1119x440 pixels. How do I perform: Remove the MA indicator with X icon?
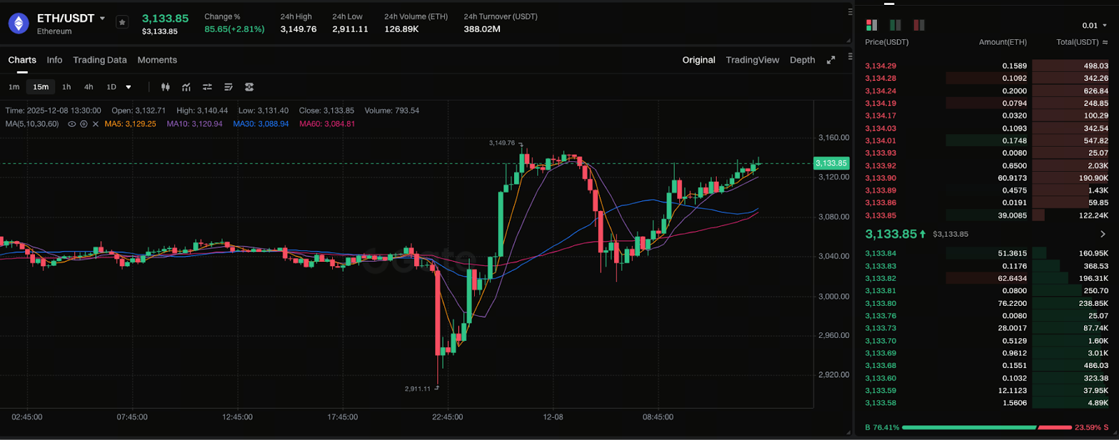coord(96,124)
